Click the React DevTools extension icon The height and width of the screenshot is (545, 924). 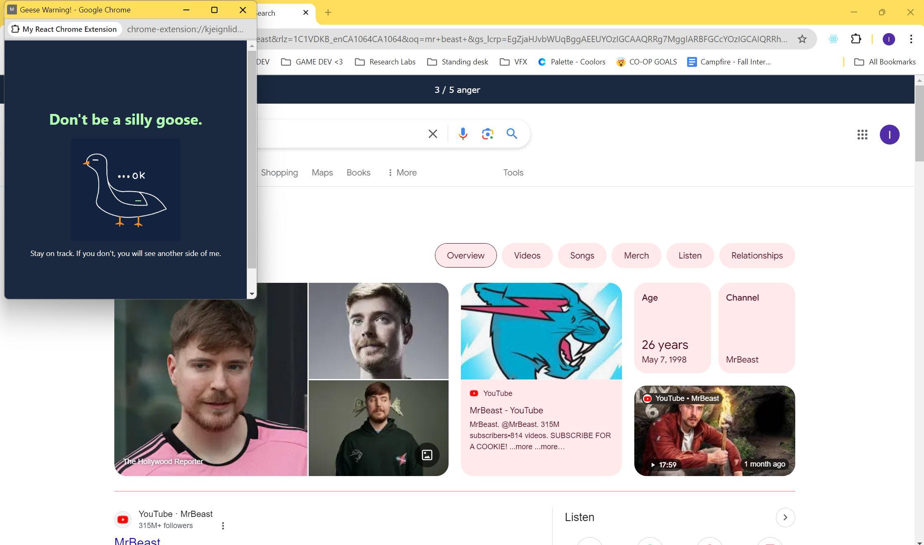pyautogui.click(x=833, y=39)
